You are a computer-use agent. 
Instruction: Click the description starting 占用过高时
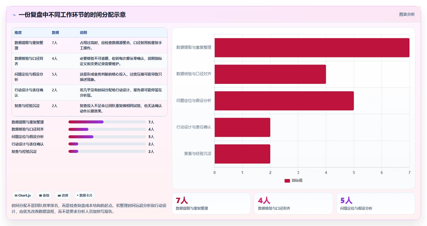[121, 45]
